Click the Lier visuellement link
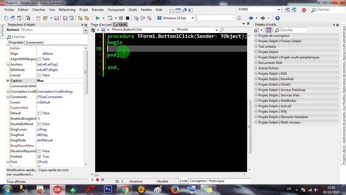Image resolution: width=346 pixels, height=195 pixels. 19,174
